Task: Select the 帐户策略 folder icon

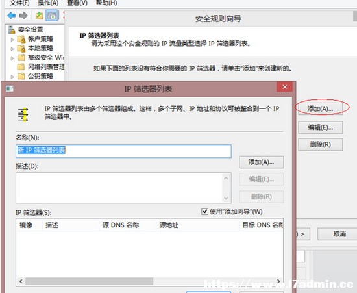Action: point(21,39)
